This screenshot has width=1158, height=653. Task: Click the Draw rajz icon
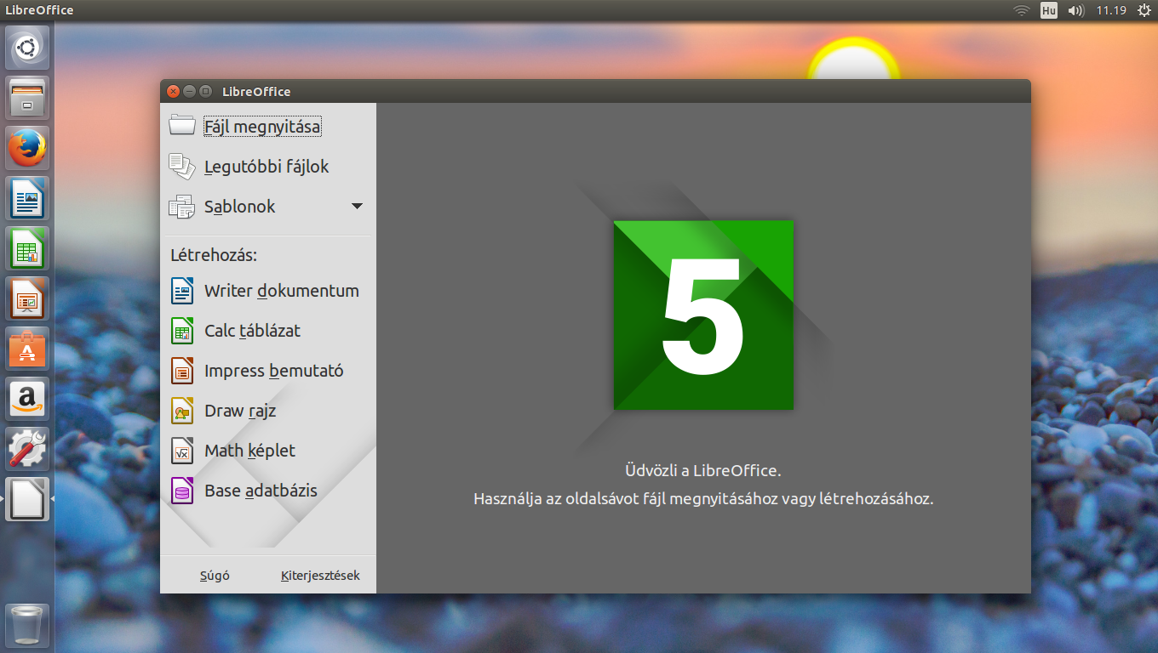tap(182, 411)
